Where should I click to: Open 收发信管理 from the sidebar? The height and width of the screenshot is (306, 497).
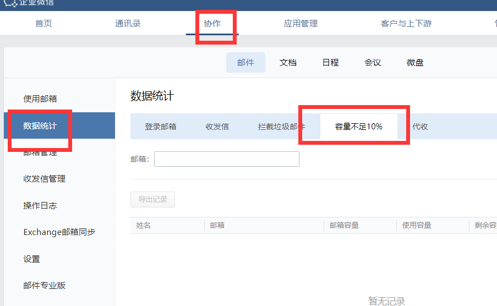point(44,179)
